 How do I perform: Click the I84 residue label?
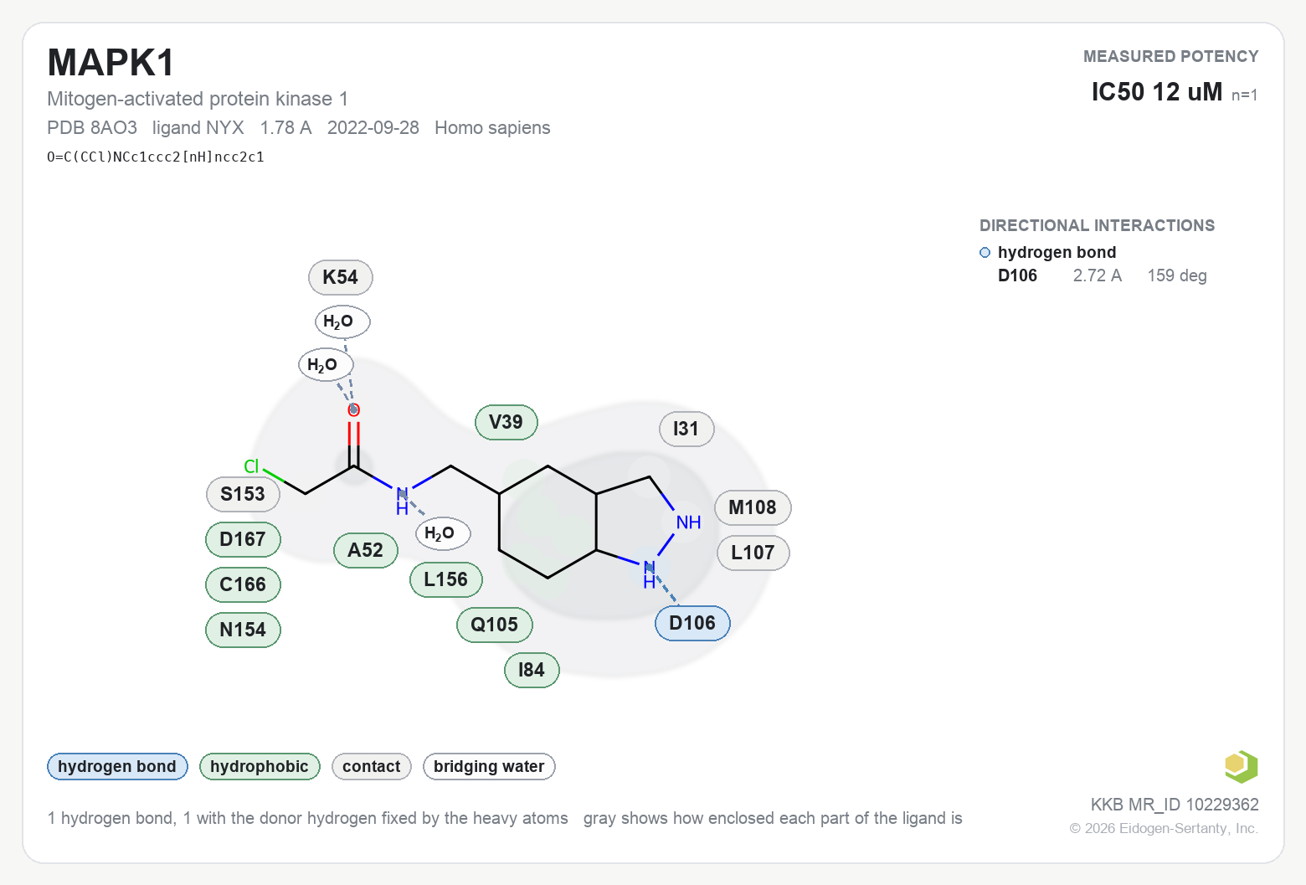(532, 670)
